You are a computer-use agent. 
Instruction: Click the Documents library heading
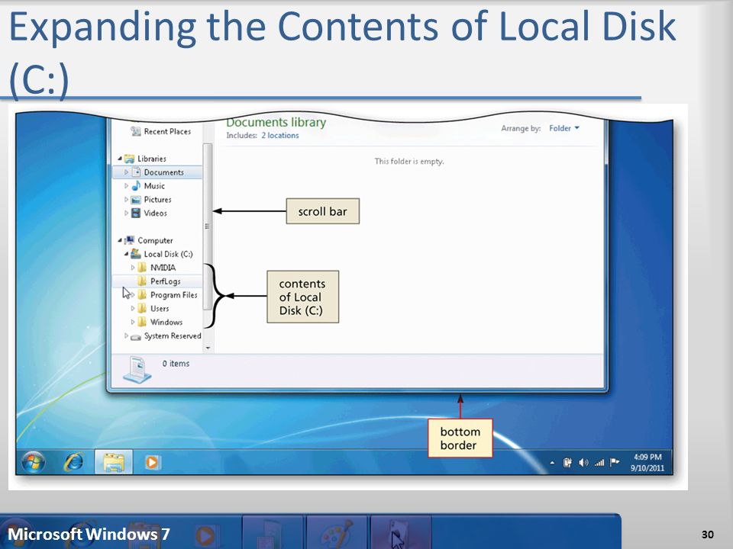tap(276, 122)
